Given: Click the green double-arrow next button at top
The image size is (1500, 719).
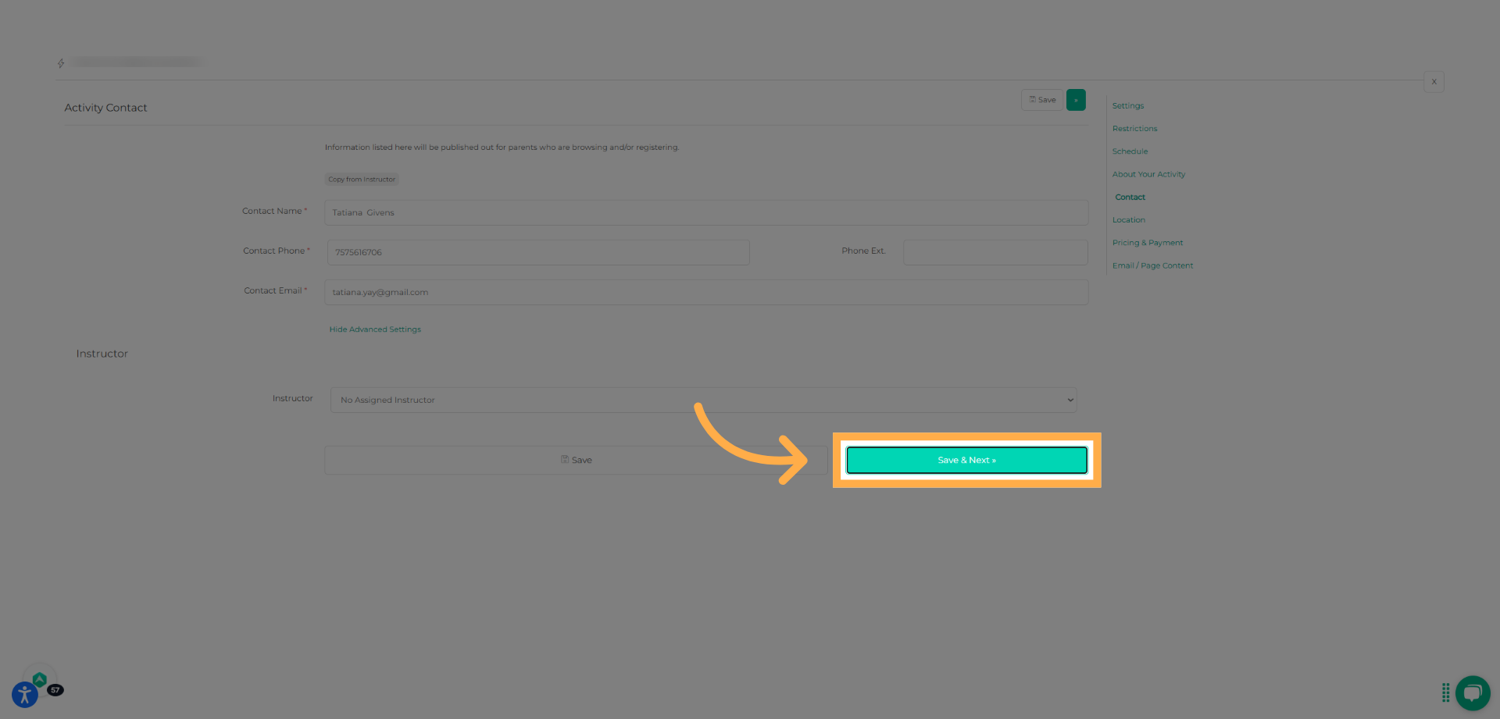Looking at the screenshot, I should [x=1076, y=100].
